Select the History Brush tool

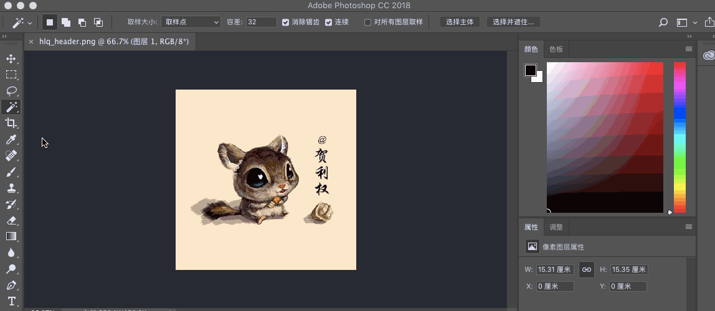[11, 205]
